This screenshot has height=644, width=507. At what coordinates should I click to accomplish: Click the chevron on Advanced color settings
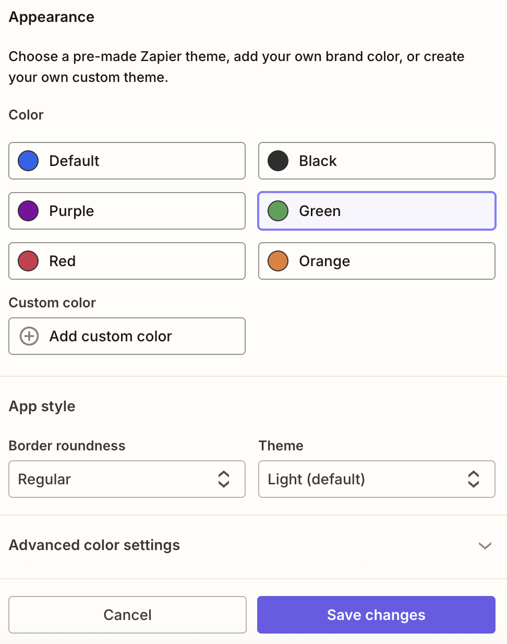[485, 545]
